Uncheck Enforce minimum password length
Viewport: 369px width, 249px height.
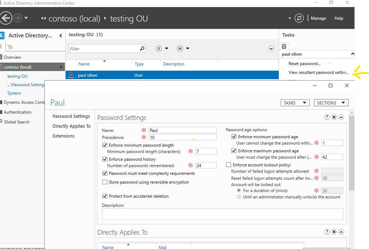tap(105, 145)
